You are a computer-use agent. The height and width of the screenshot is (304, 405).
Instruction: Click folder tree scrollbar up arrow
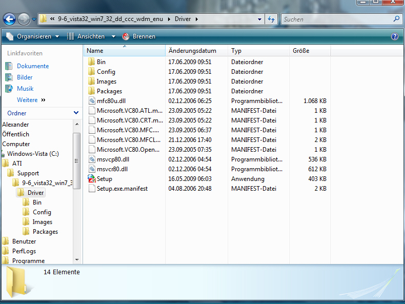click(77, 124)
